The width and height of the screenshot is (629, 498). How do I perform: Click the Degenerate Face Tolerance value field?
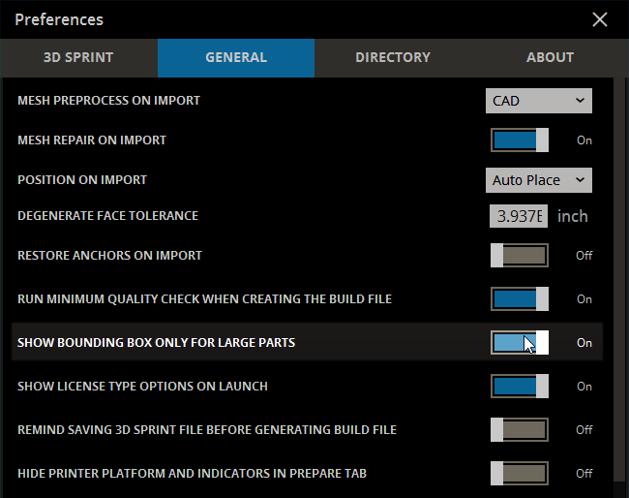519,216
